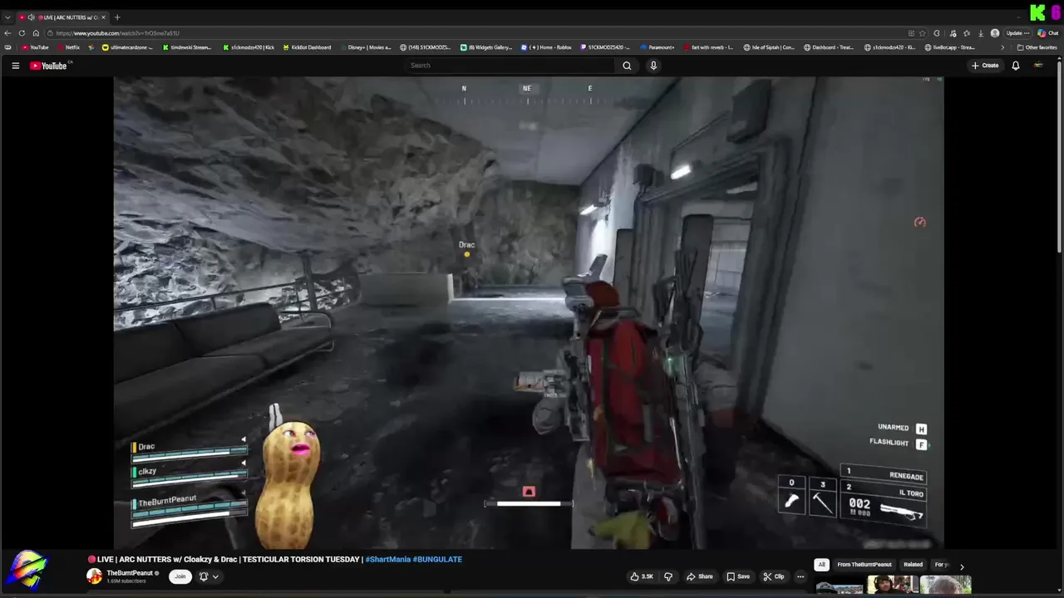Viewport: 1064px width, 598px height.
Task: Mute tab audio via speaker icon
Action: 32,17
